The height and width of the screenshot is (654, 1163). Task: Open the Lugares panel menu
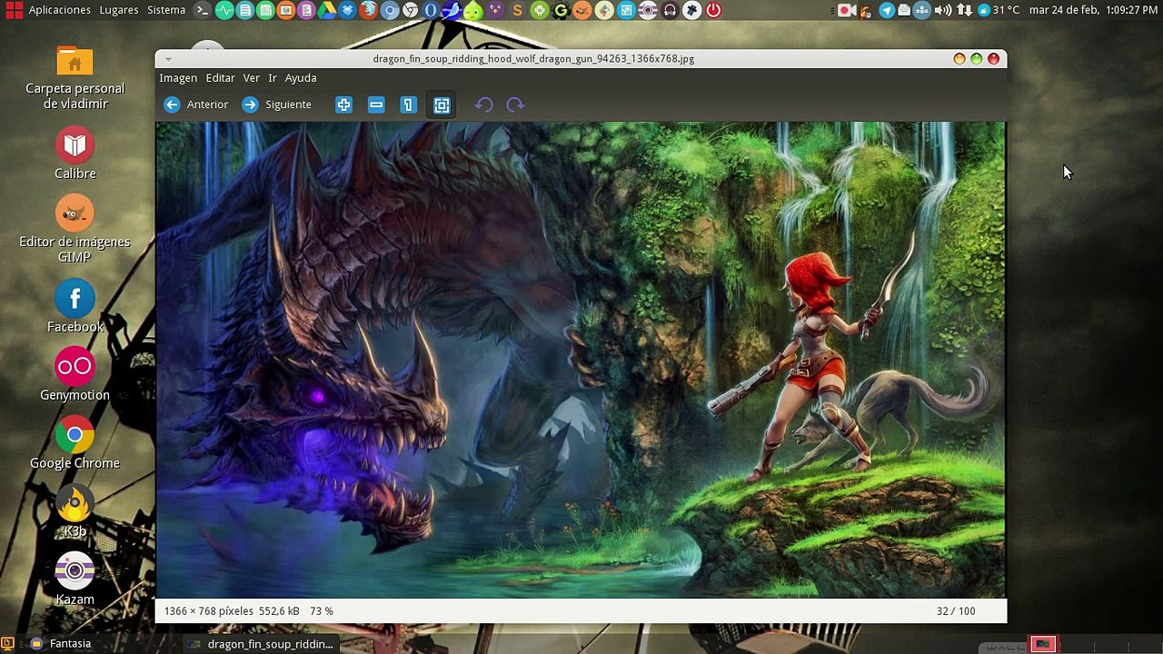pyautogui.click(x=119, y=10)
